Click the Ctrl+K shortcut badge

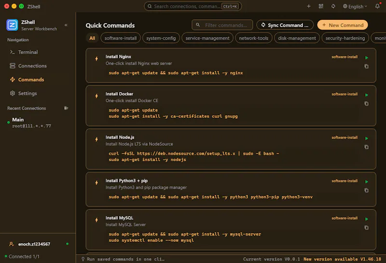tap(230, 6)
